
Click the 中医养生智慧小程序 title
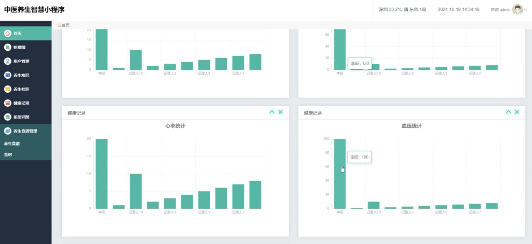34,9
